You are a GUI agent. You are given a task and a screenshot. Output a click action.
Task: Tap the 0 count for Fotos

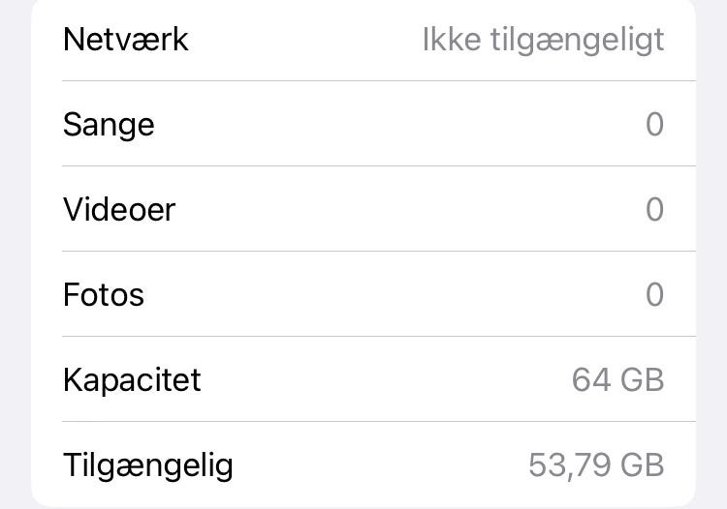[654, 294]
